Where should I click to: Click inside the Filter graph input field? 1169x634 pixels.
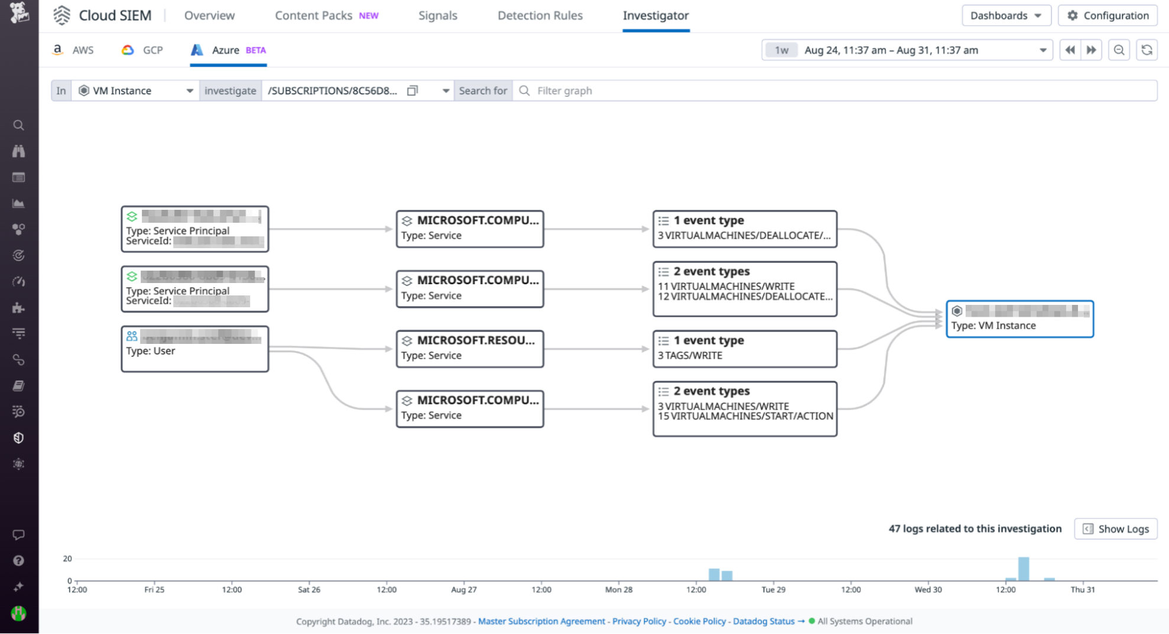point(650,90)
